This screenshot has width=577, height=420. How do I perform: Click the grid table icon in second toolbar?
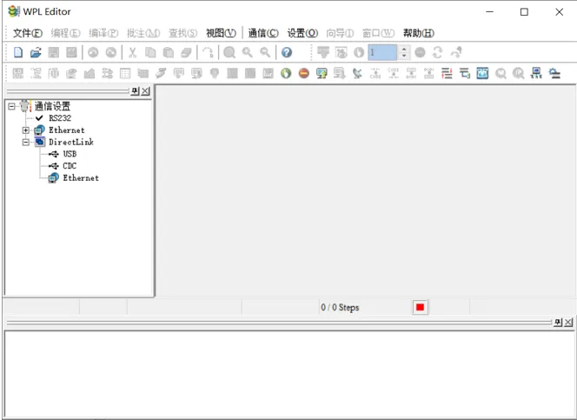125,73
